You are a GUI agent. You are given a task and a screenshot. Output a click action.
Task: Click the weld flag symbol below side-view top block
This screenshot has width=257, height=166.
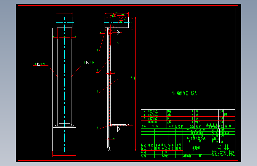pyautogui.click(x=118, y=33)
